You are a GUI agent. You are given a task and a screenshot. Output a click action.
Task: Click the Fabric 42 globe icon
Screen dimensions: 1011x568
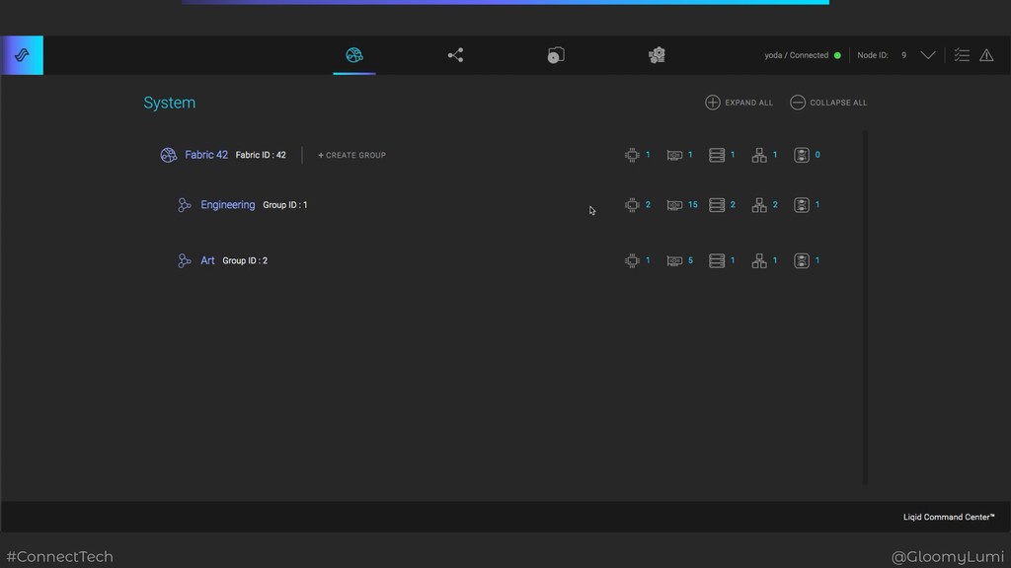(x=168, y=155)
